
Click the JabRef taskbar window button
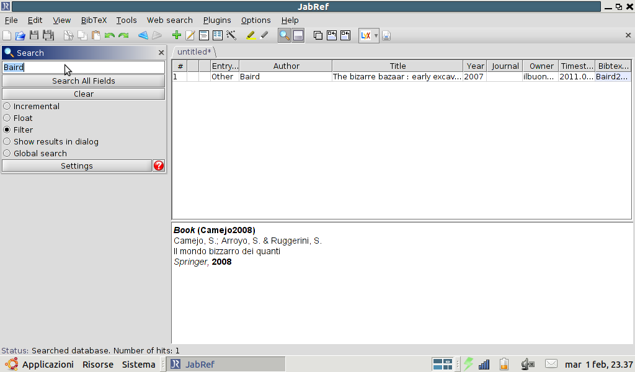226,365
